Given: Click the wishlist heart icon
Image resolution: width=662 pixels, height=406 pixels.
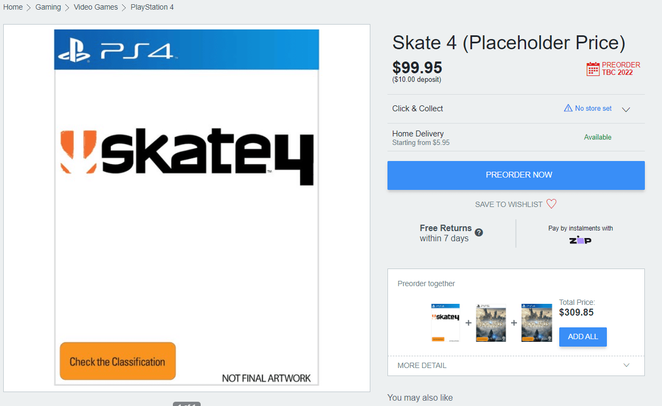Looking at the screenshot, I should pyautogui.click(x=551, y=204).
